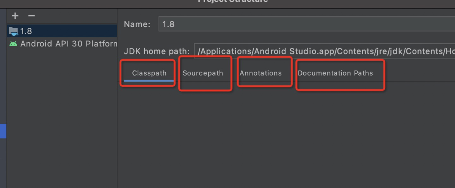Open the Documentation Paths tab
The image size is (455, 188).
[x=335, y=73]
